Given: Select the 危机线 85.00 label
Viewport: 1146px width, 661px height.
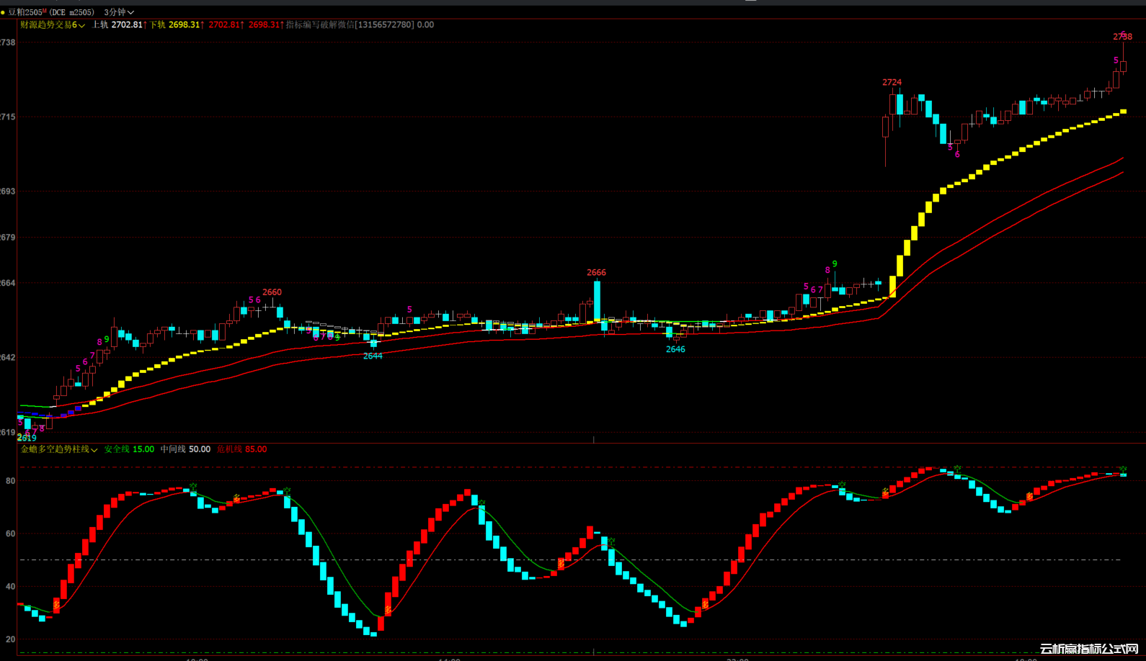Looking at the screenshot, I should click(x=241, y=449).
